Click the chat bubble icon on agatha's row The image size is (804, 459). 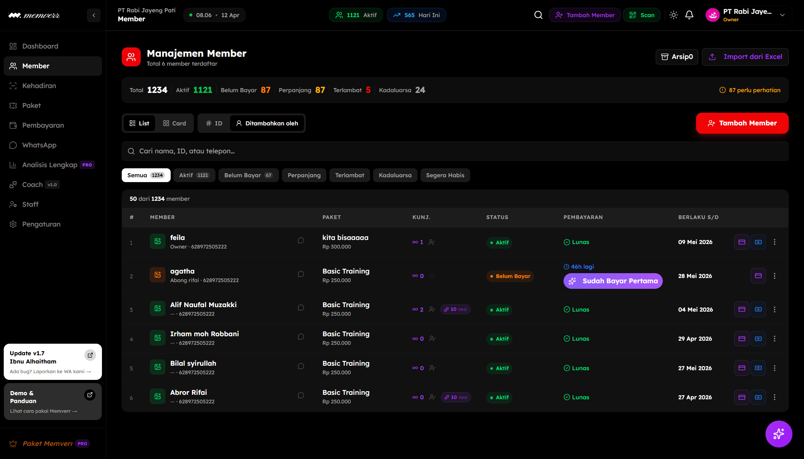[301, 274]
